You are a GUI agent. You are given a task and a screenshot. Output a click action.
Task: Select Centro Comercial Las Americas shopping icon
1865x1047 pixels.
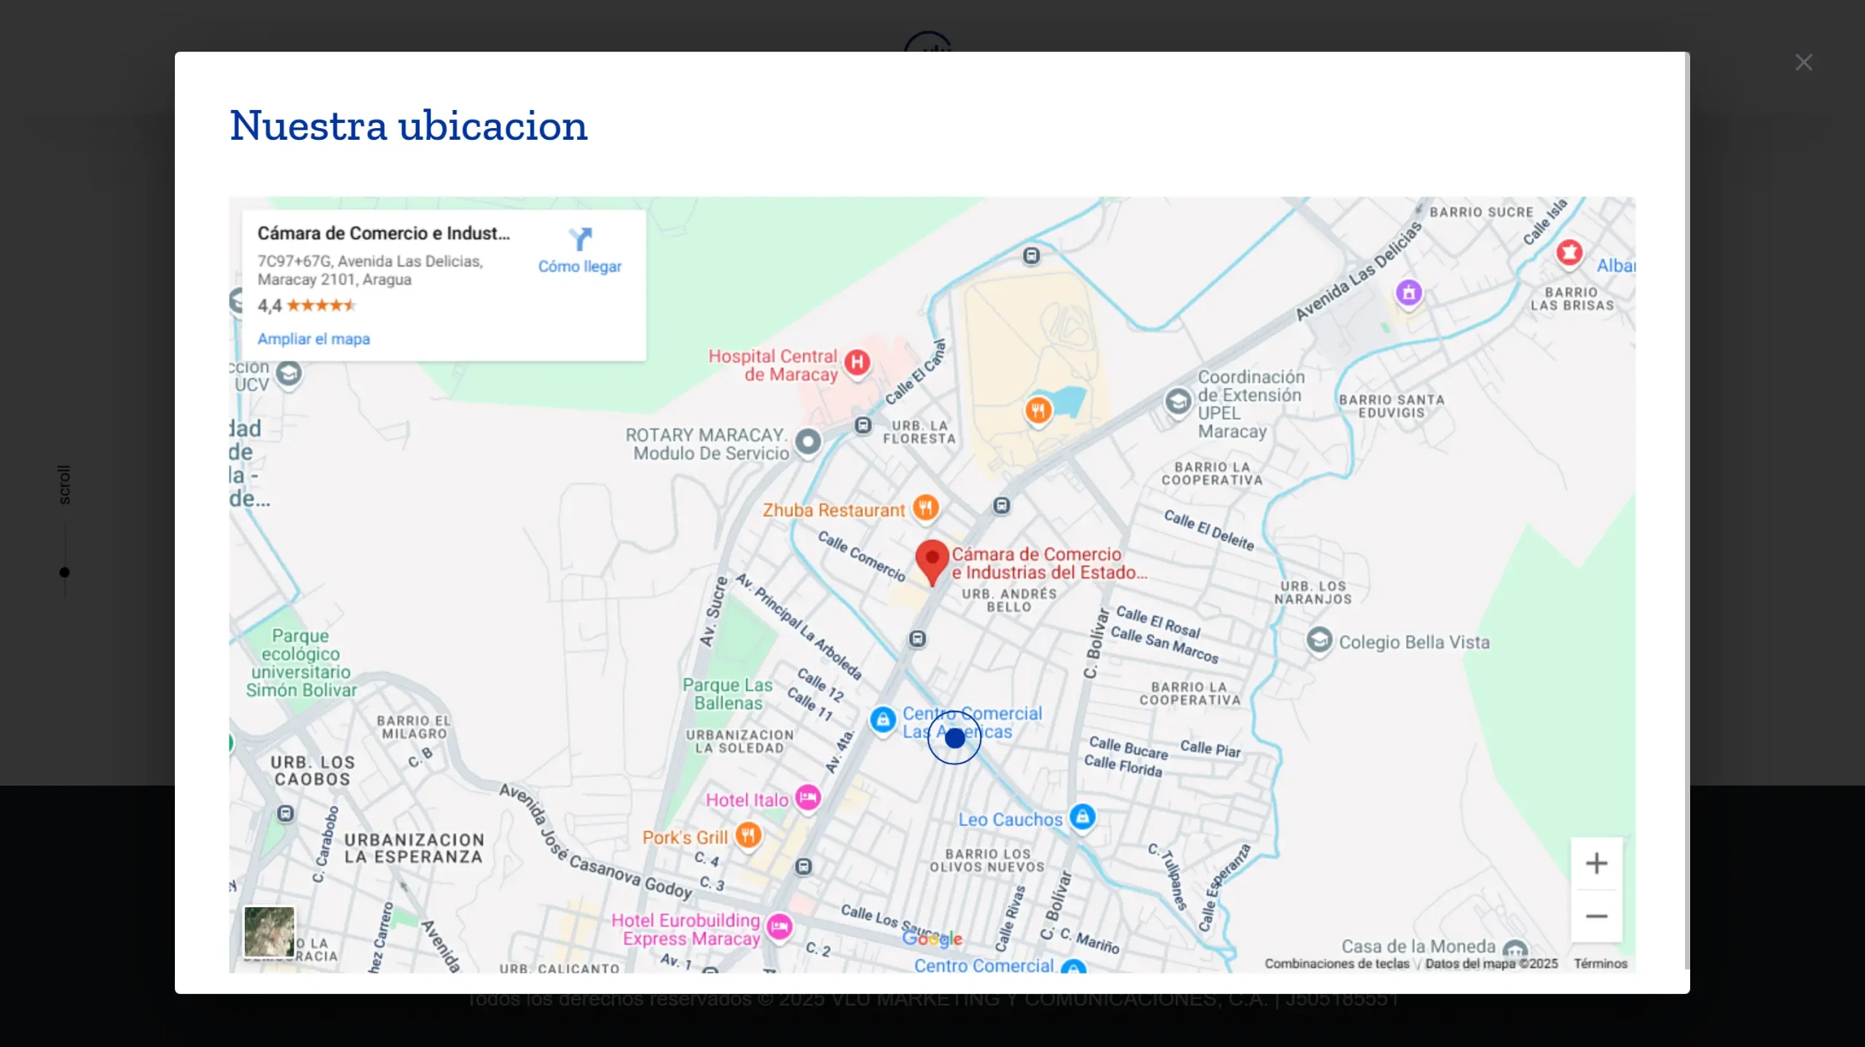[883, 719]
